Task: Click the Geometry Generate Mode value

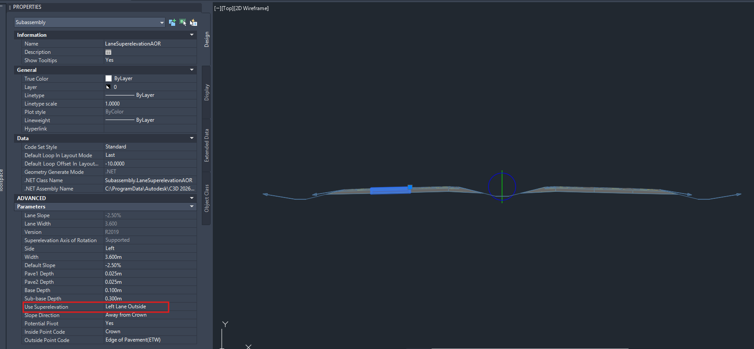Action: pyautogui.click(x=150, y=172)
